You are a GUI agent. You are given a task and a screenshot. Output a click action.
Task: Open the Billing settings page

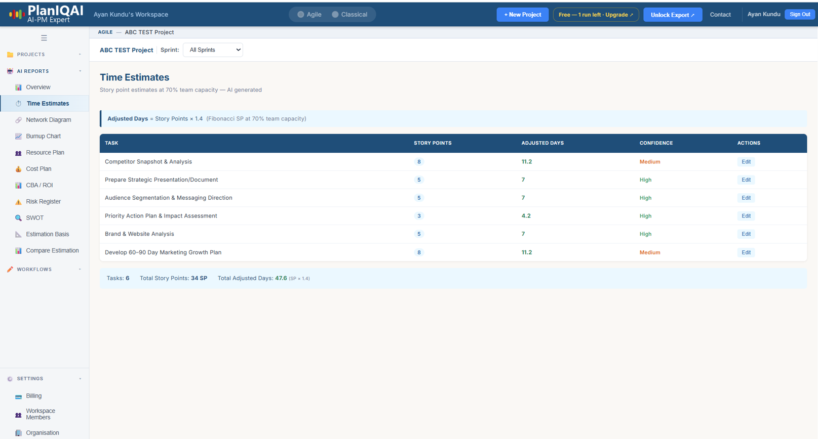33,396
